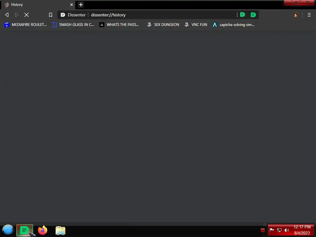The height and width of the screenshot is (237, 316).
Task: Open captcha solving sim... bookmark
Action: [x=234, y=25]
